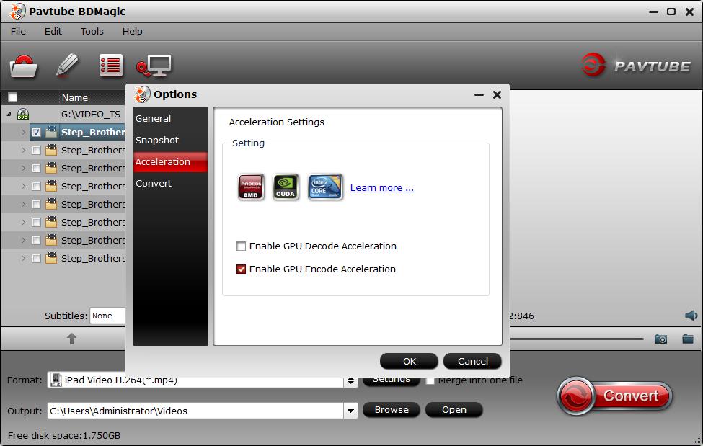
Task: Enable GPU Decode Acceleration
Action: point(243,246)
